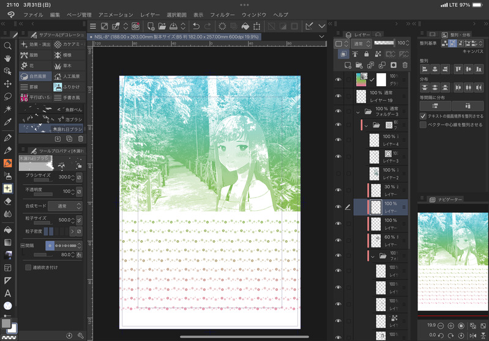Viewport: 489px width, 341px height.
Task: Click Align Top icon in Align panel
Action: coord(458,69)
